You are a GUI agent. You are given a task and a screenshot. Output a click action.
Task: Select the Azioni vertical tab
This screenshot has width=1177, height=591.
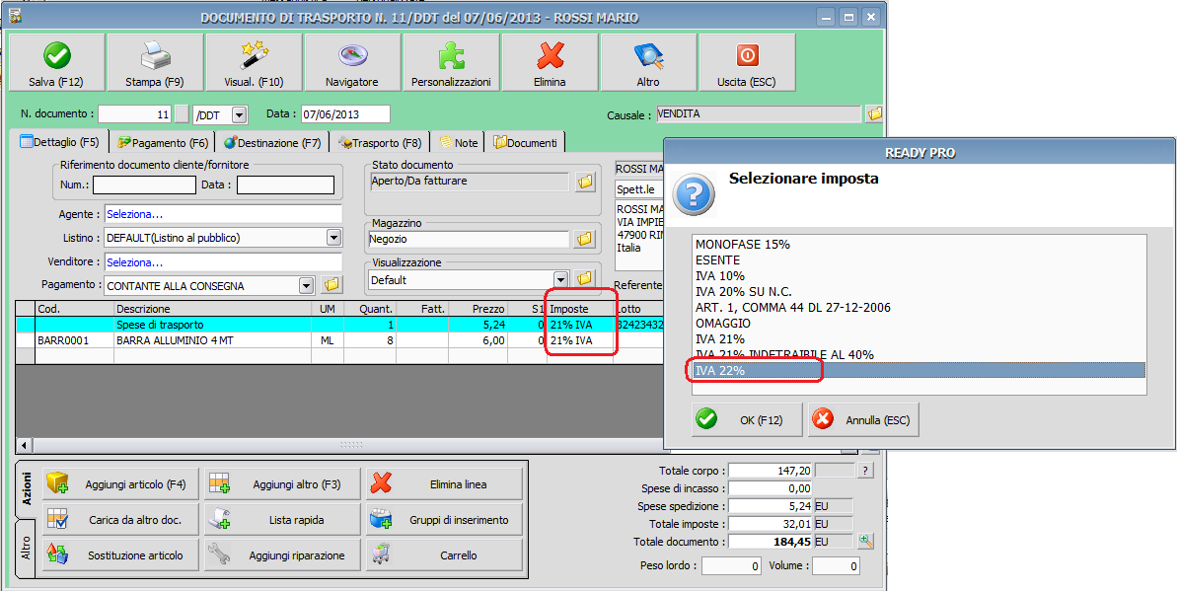(x=26, y=488)
